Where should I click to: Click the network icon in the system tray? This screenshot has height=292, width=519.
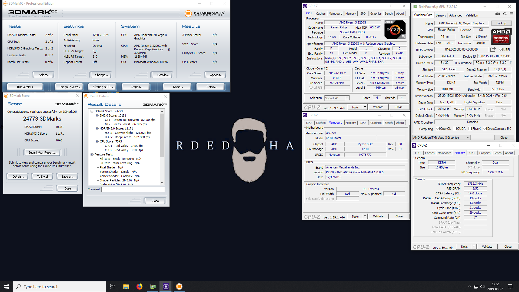(476, 287)
